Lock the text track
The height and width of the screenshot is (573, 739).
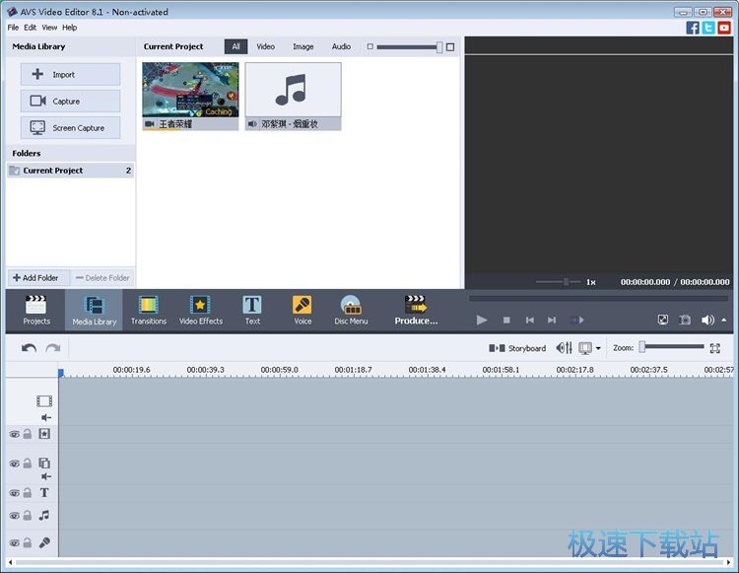tap(28, 493)
